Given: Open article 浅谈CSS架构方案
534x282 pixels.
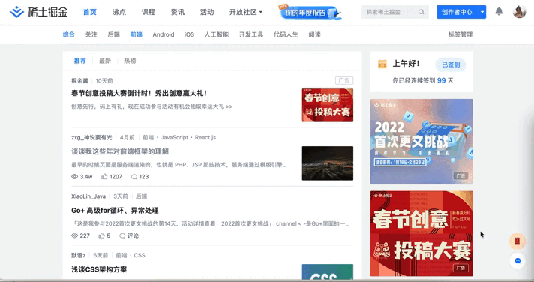Looking at the screenshot, I should (x=99, y=269).
